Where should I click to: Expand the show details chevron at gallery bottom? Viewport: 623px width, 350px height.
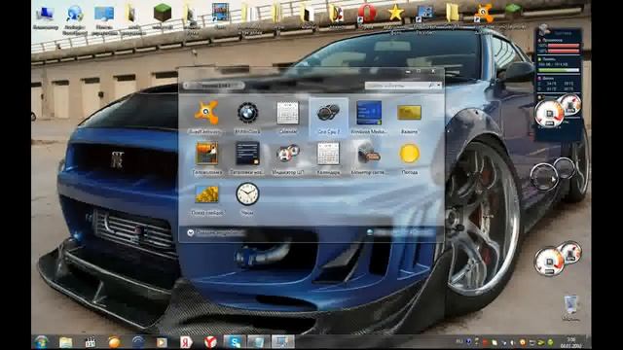click(x=191, y=232)
